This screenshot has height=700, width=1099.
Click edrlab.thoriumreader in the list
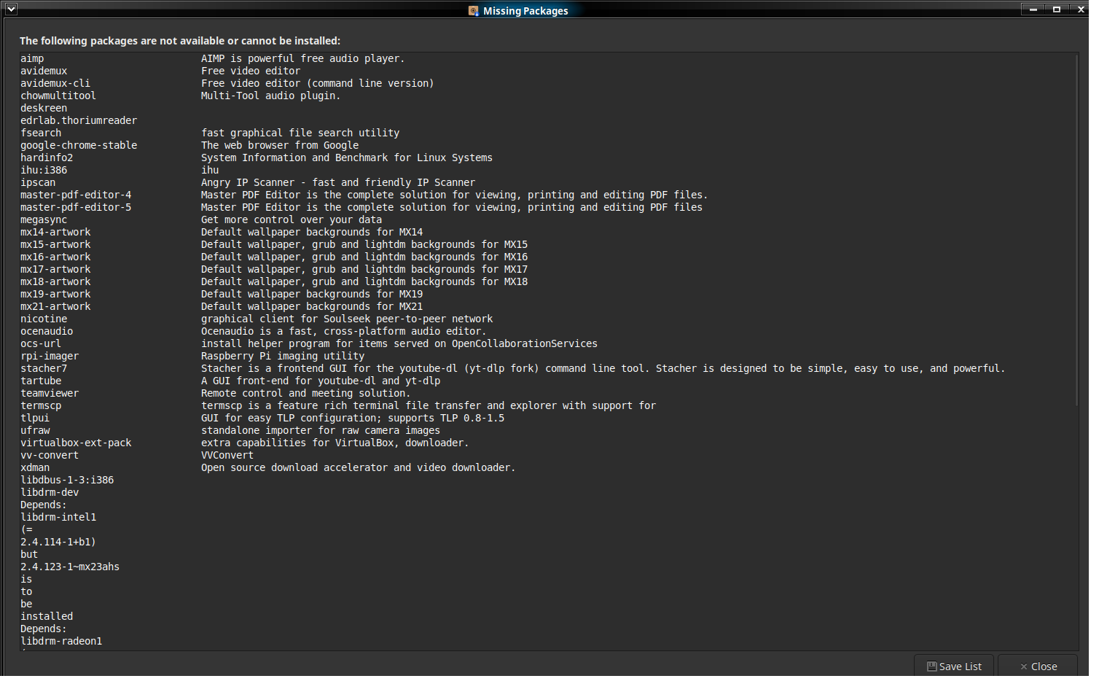click(79, 120)
